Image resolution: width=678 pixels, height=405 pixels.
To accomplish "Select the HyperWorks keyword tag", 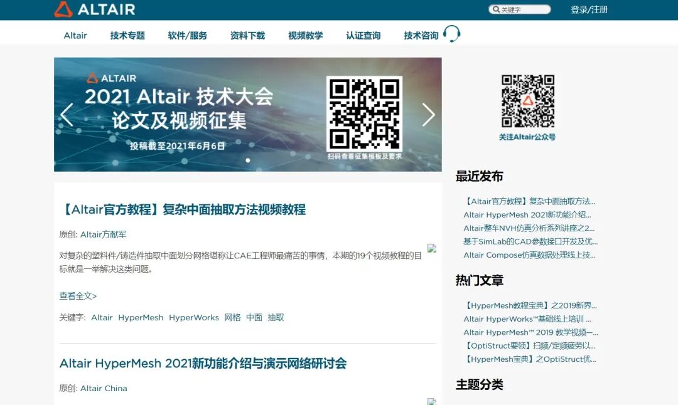I will [x=194, y=317].
